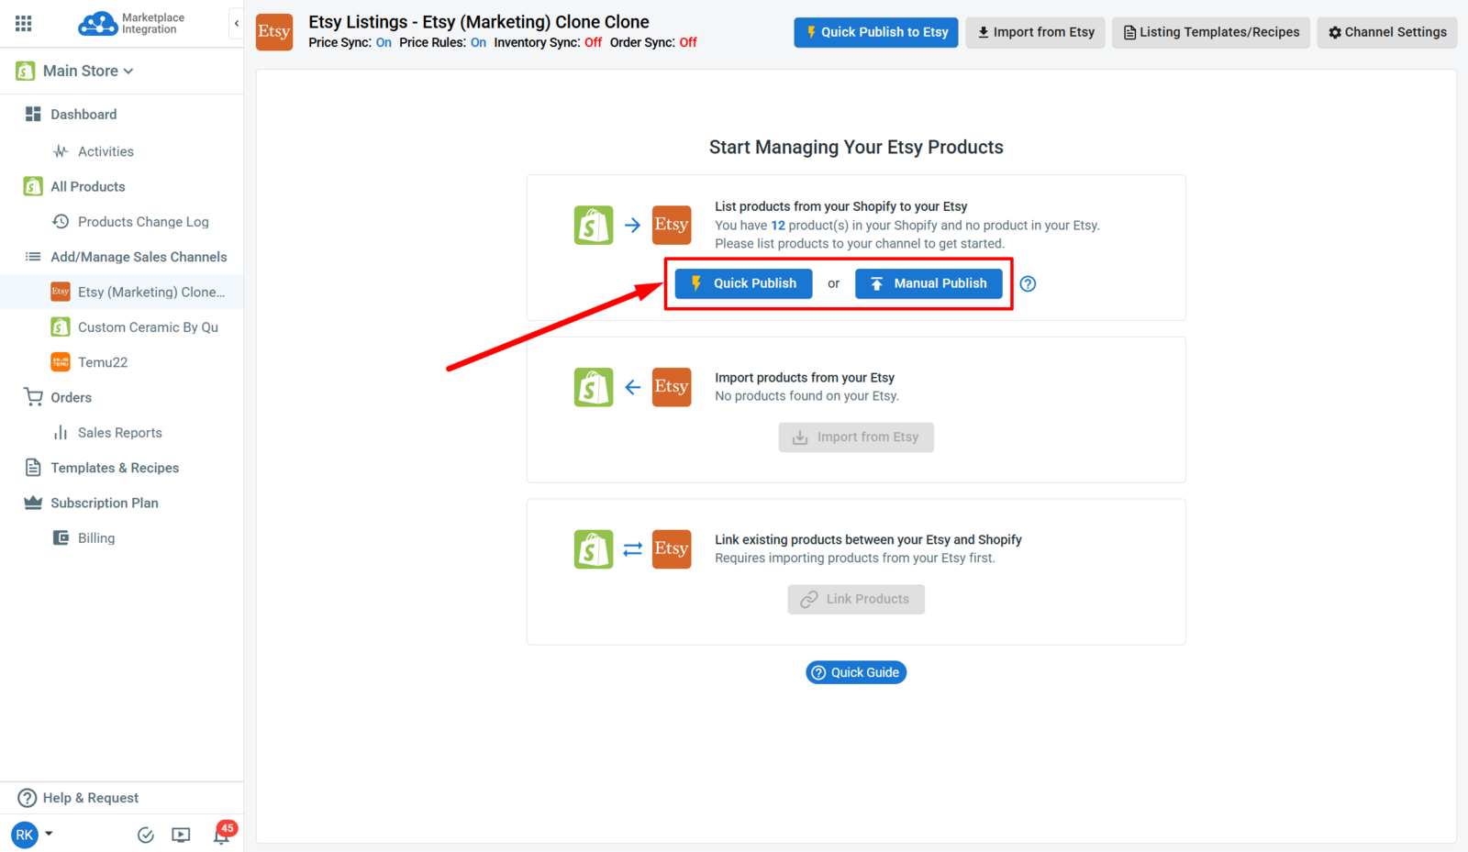The width and height of the screenshot is (1468, 852).
Task: Click the Manual Publish button
Action: tap(929, 283)
